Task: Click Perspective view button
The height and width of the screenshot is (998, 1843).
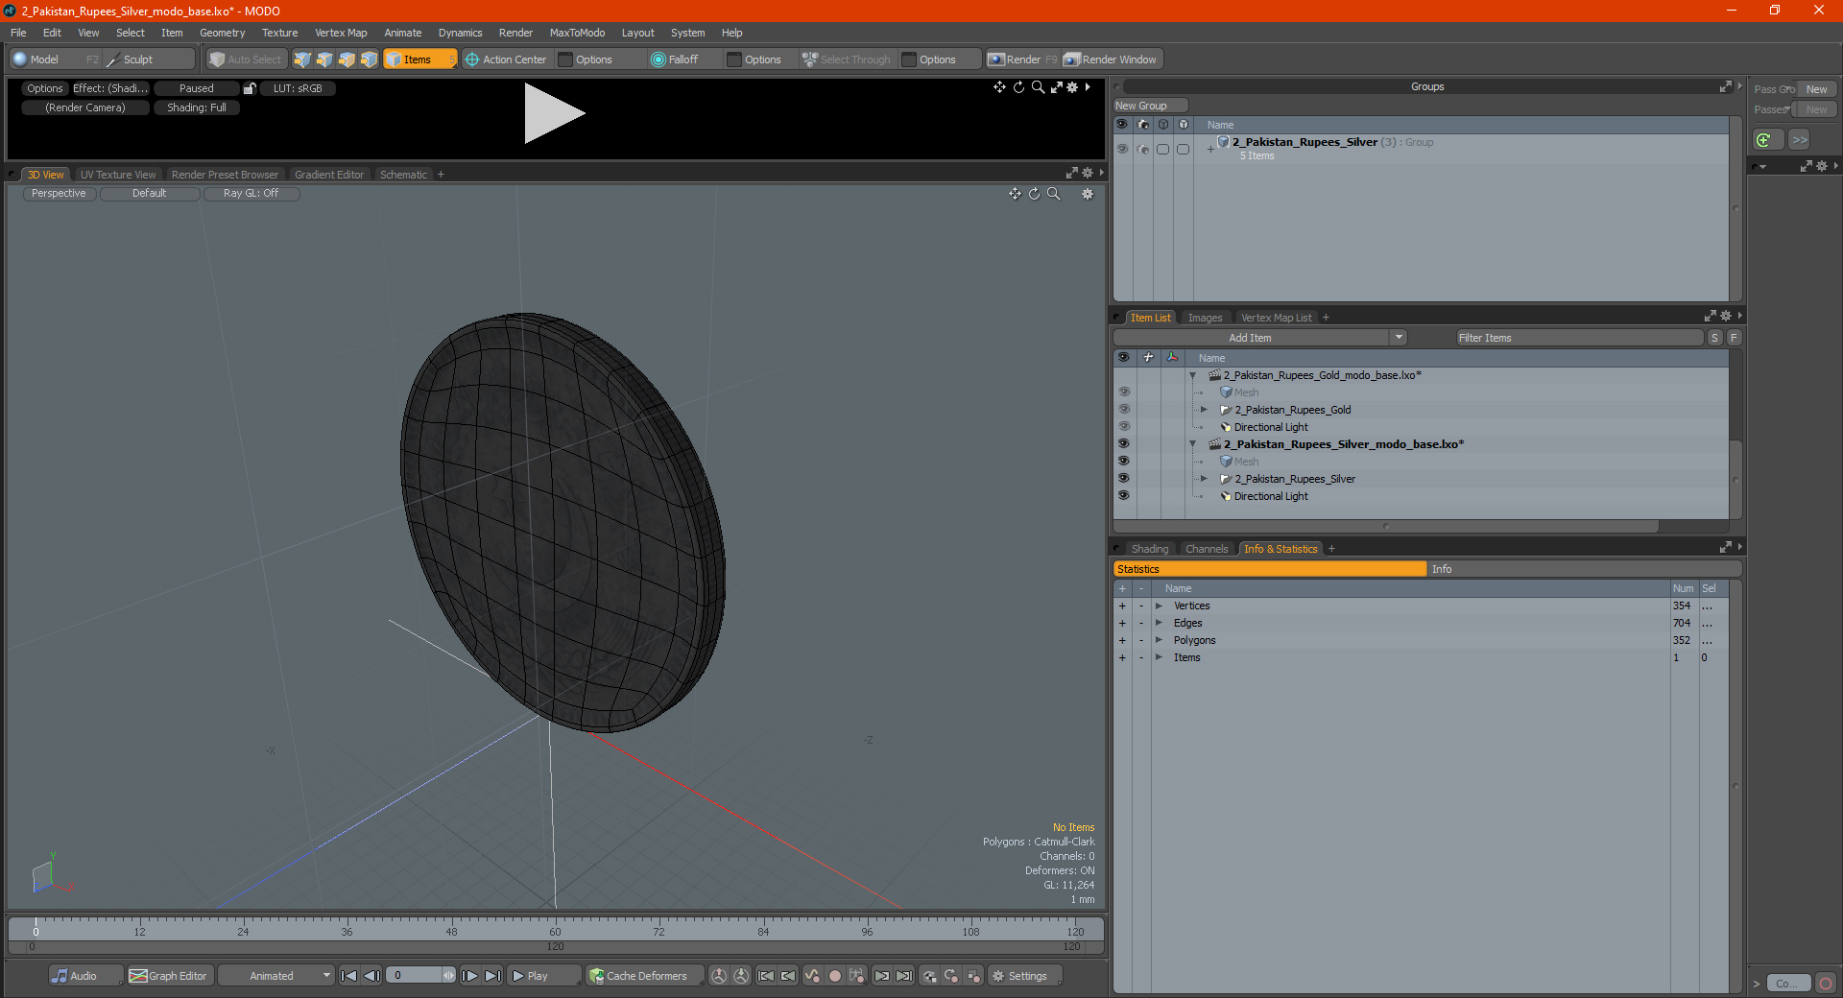Action: coord(59,194)
